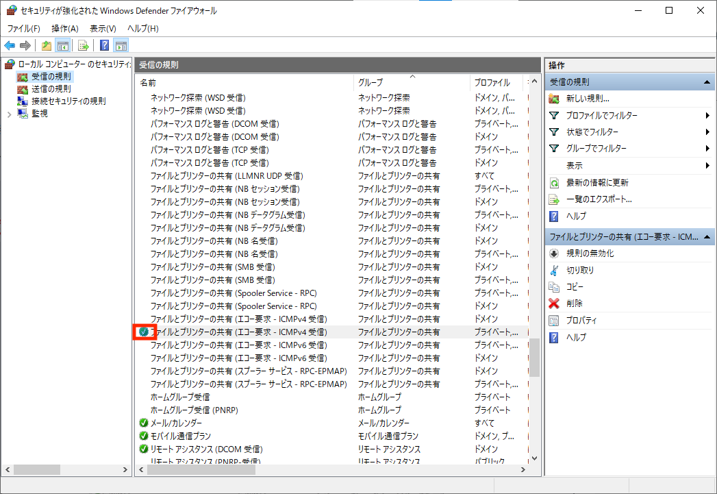The image size is (717, 494).
Task: Click the help icon under the プロパティ action
Action: point(554,338)
